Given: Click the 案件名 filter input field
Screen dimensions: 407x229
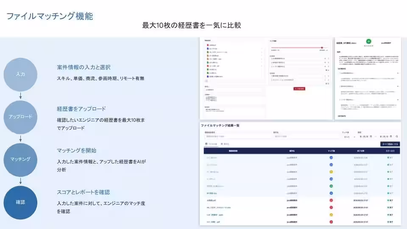Looking at the screenshot, I should (x=306, y=137).
